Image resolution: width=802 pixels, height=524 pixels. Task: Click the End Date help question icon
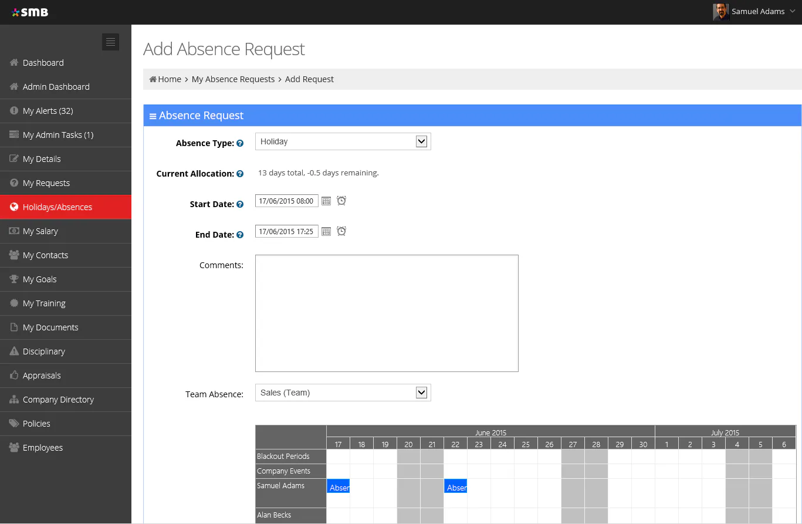click(240, 235)
